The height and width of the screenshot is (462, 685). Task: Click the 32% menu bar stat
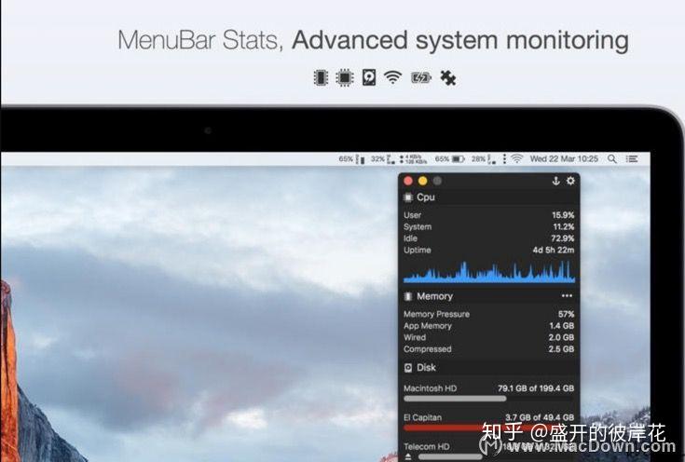[x=383, y=159]
